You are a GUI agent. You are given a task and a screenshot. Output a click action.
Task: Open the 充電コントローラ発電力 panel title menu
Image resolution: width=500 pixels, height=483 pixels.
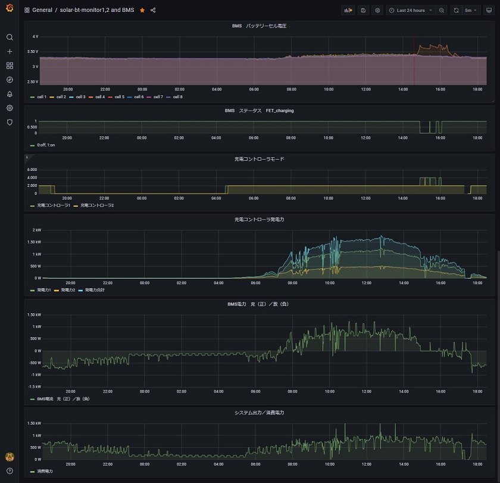coord(260,220)
